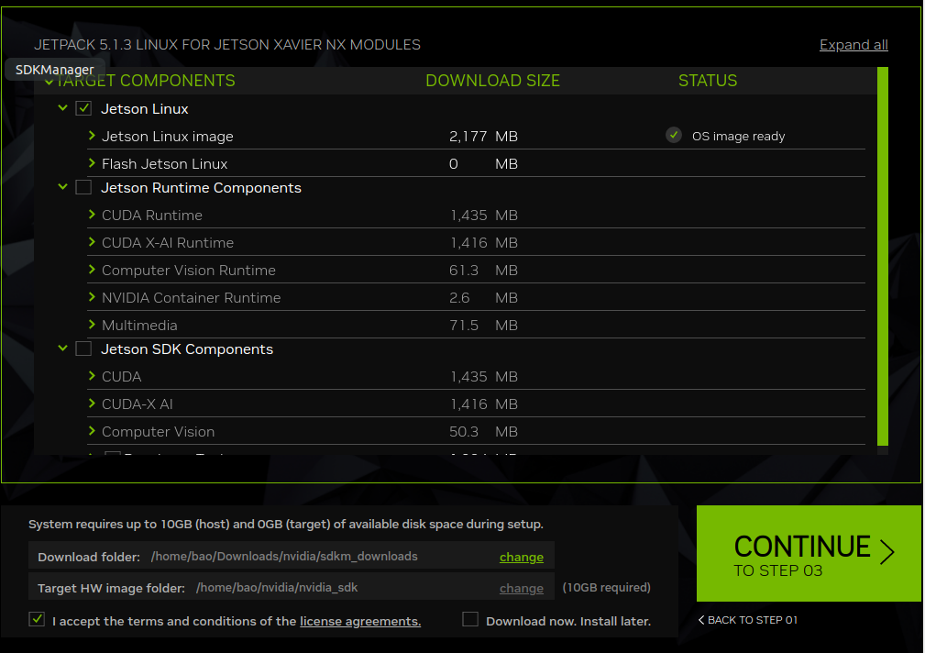Expand the CUDA Runtime row
925x653 pixels.
click(x=92, y=215)
